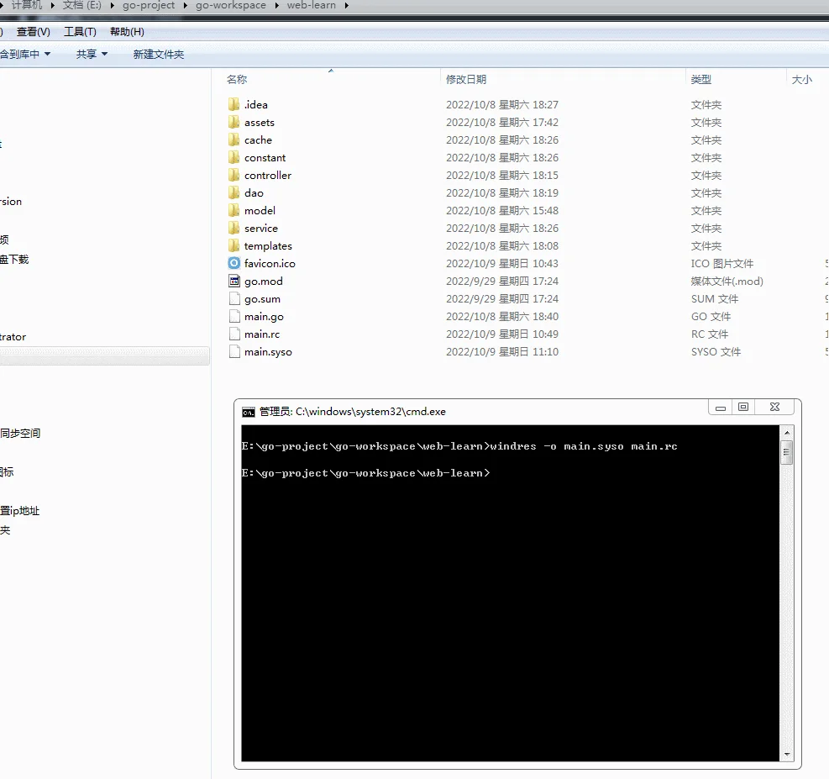Select the cache folder icon
Viewport: 829px width, 779px height.
(x=234, y=139)
